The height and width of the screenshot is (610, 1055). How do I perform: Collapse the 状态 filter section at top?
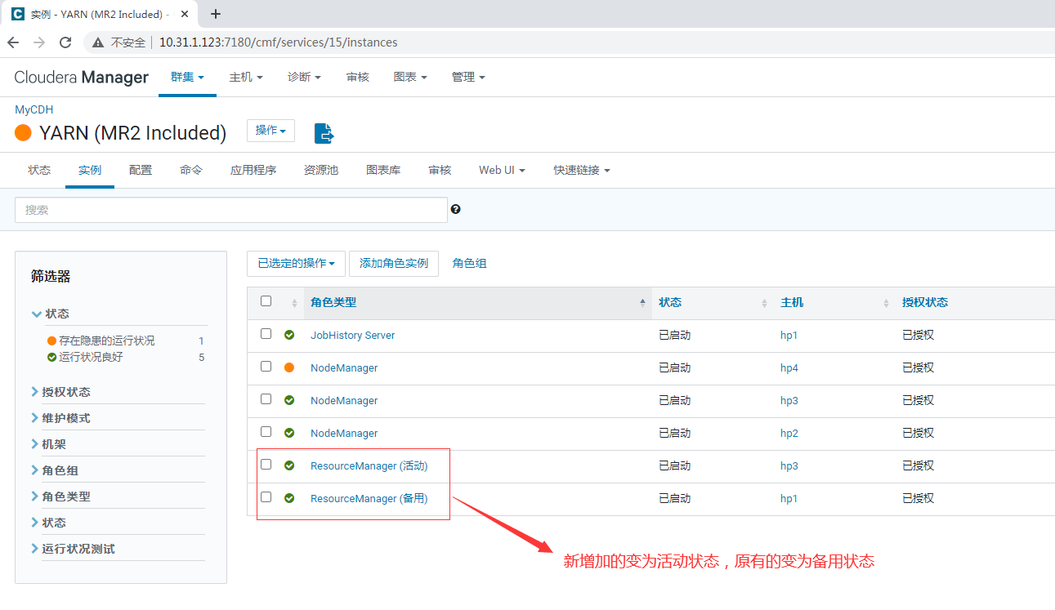pyautogui.click(x=51, y=314)
